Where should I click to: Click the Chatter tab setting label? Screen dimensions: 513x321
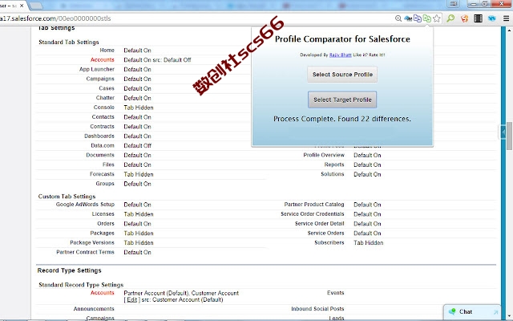point(105,98)
